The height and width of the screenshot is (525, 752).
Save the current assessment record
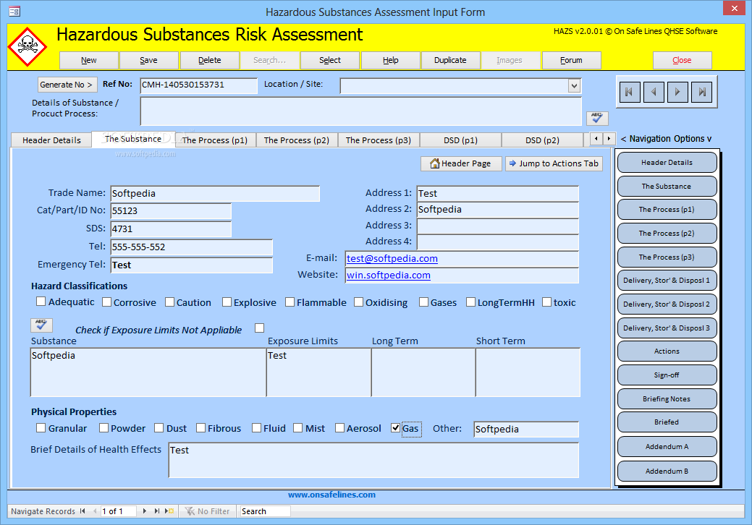point(148,60)
